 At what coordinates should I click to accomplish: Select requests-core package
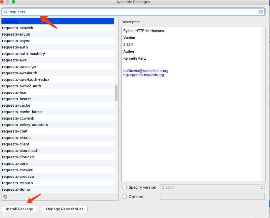[58, 163]
